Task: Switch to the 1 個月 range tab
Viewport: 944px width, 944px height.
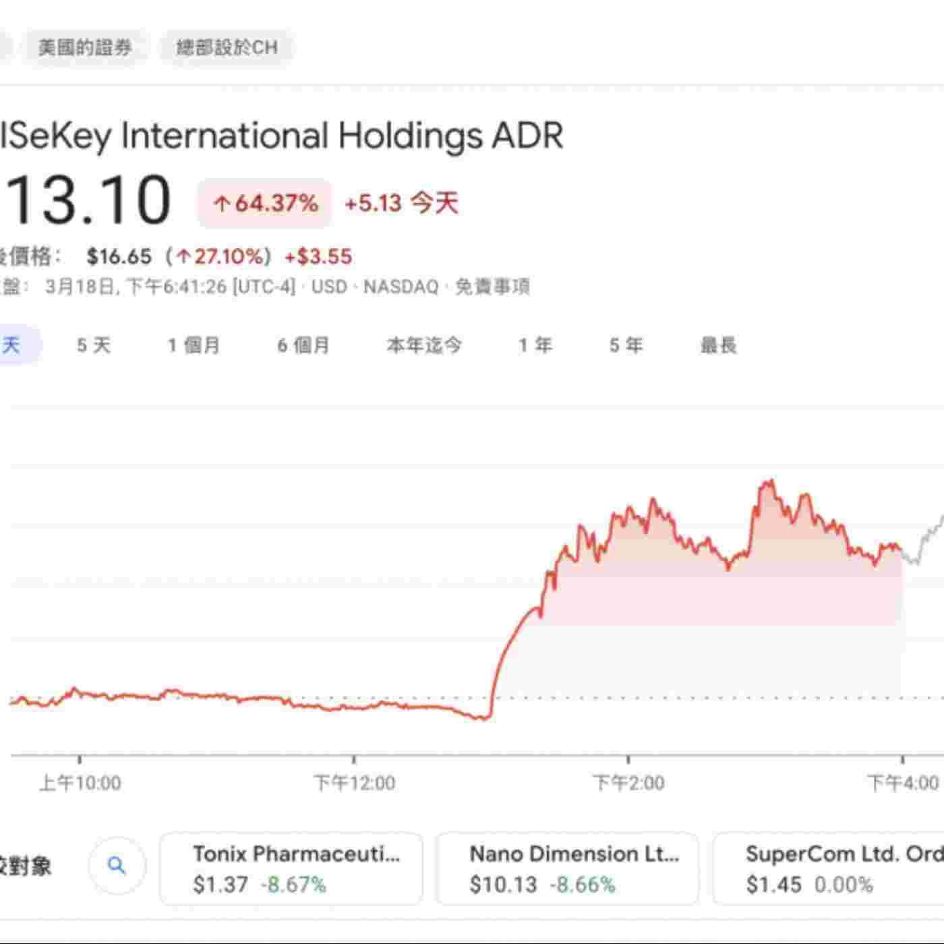Action: [x=194, y=345]
